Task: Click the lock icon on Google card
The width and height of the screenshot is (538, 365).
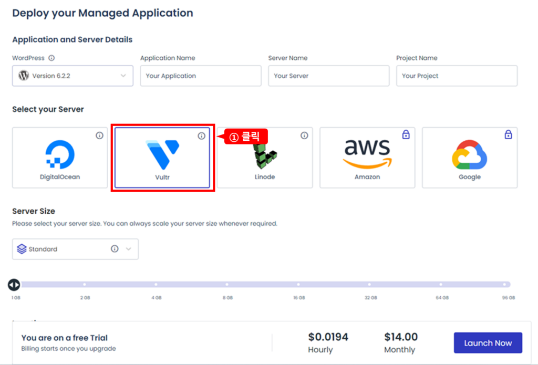Action: (x=508, y=135)
